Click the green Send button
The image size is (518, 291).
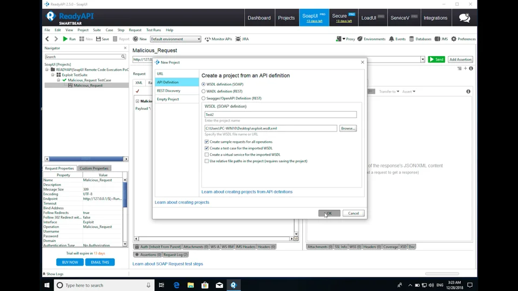(x=437, y=59)
